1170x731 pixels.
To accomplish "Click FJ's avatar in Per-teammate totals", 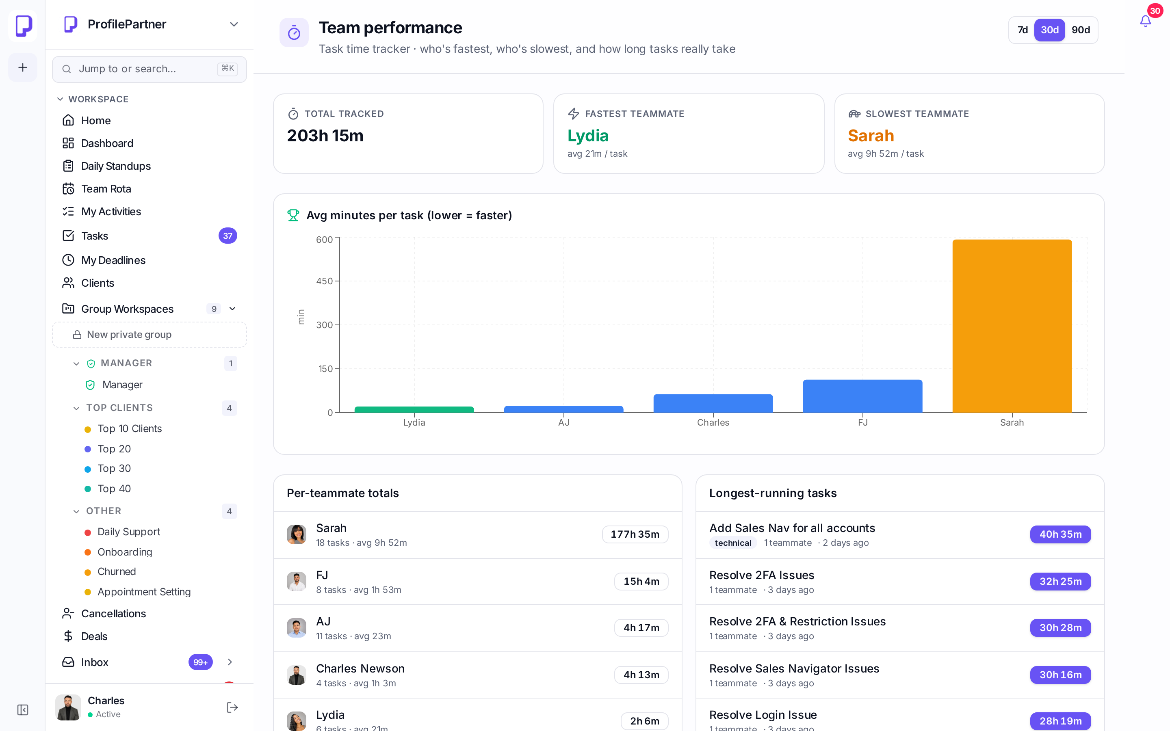I will [297, 582].
